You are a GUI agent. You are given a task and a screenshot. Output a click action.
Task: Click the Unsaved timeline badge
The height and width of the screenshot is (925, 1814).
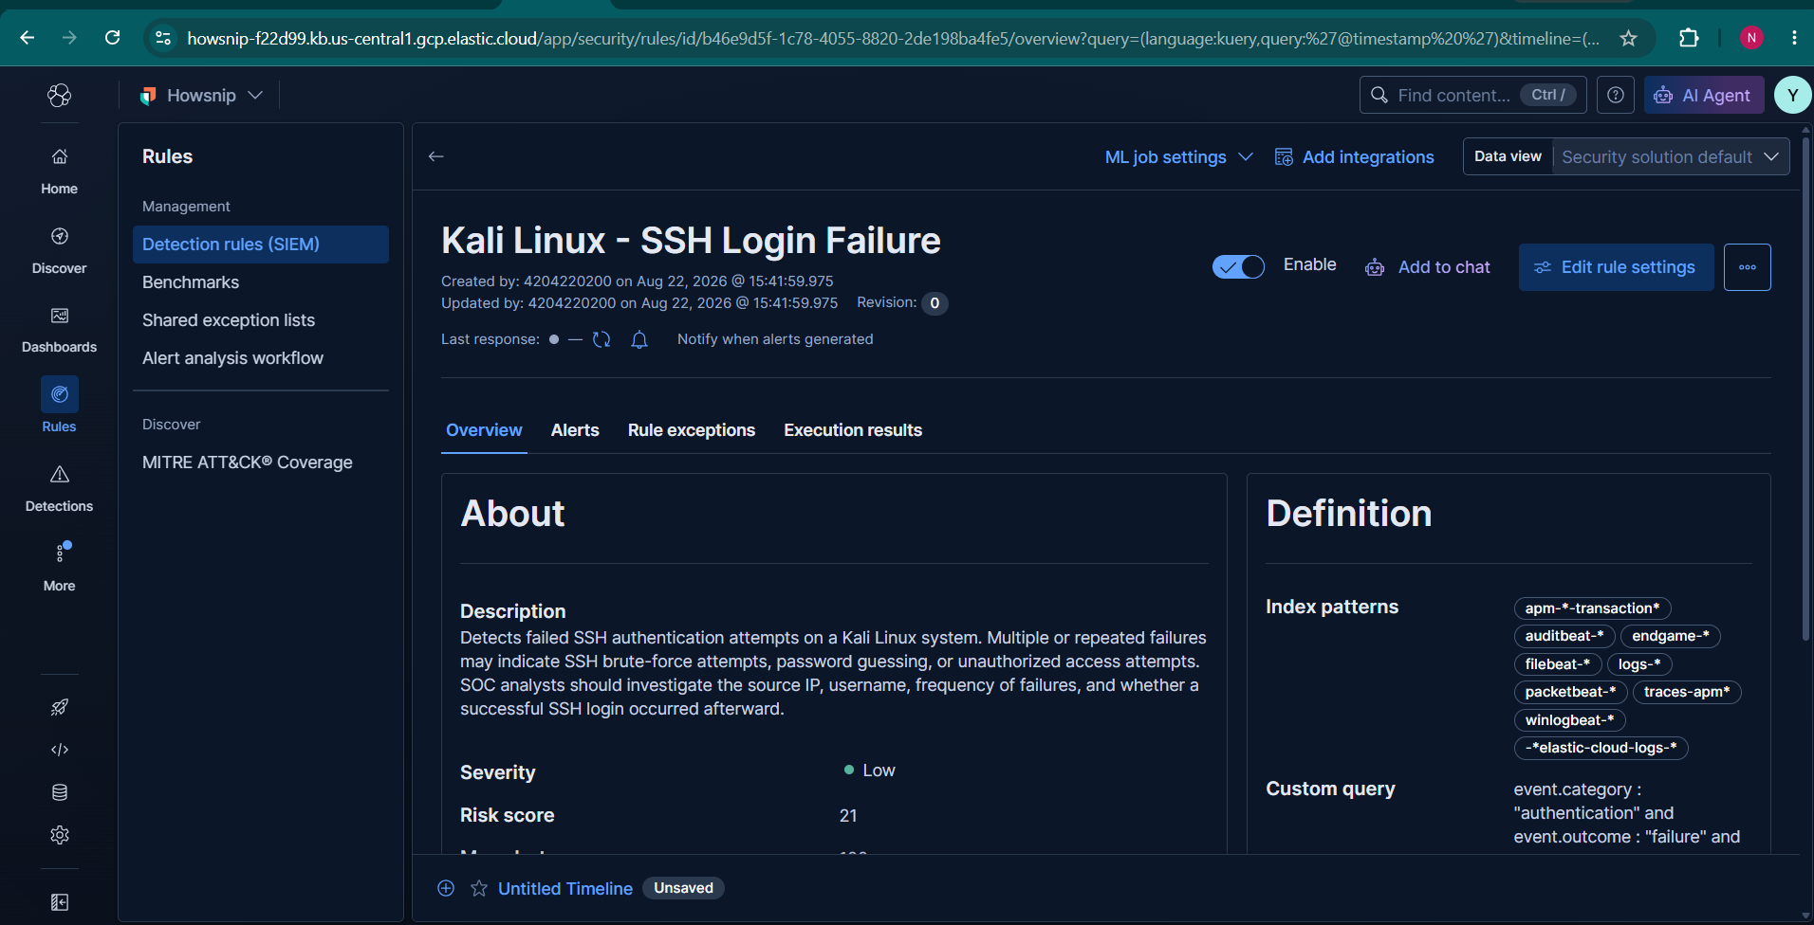pyautogui.click(x=683, y=888)
